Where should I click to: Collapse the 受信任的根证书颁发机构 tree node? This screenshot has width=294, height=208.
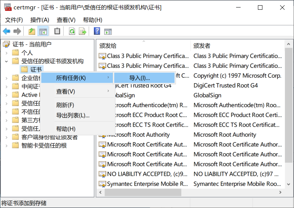tap(6, 61)
